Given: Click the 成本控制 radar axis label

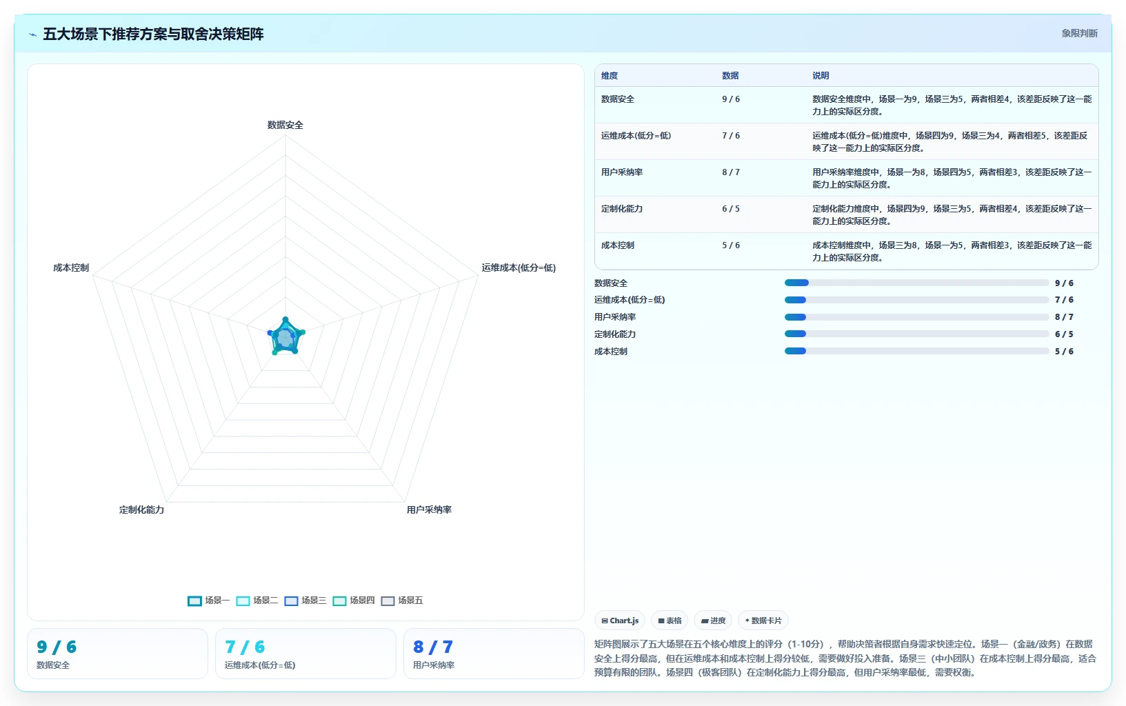Looking at the screenshot, I should click(x=71, y=268).
